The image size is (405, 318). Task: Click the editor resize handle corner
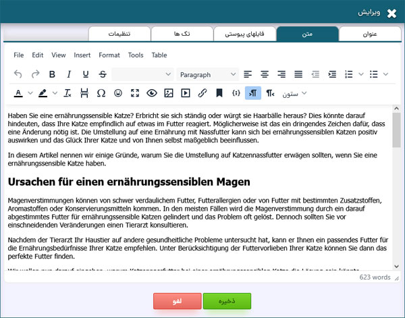point(397,278)
